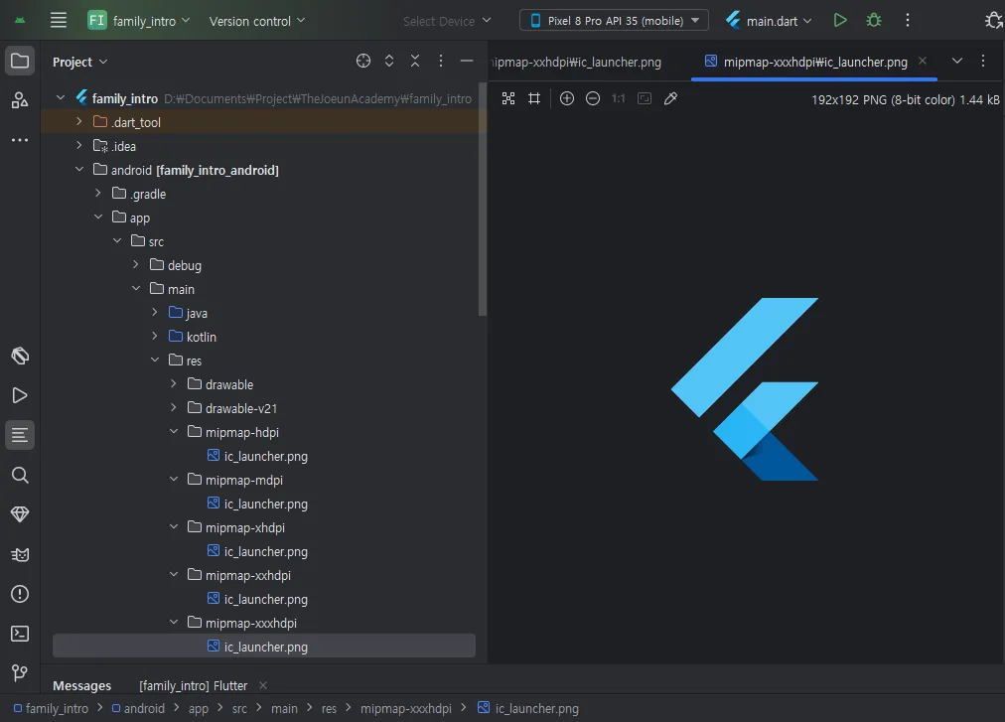Set image to actual size 1:1
This screenshot has height=722, width=1005.
point(618,98)
